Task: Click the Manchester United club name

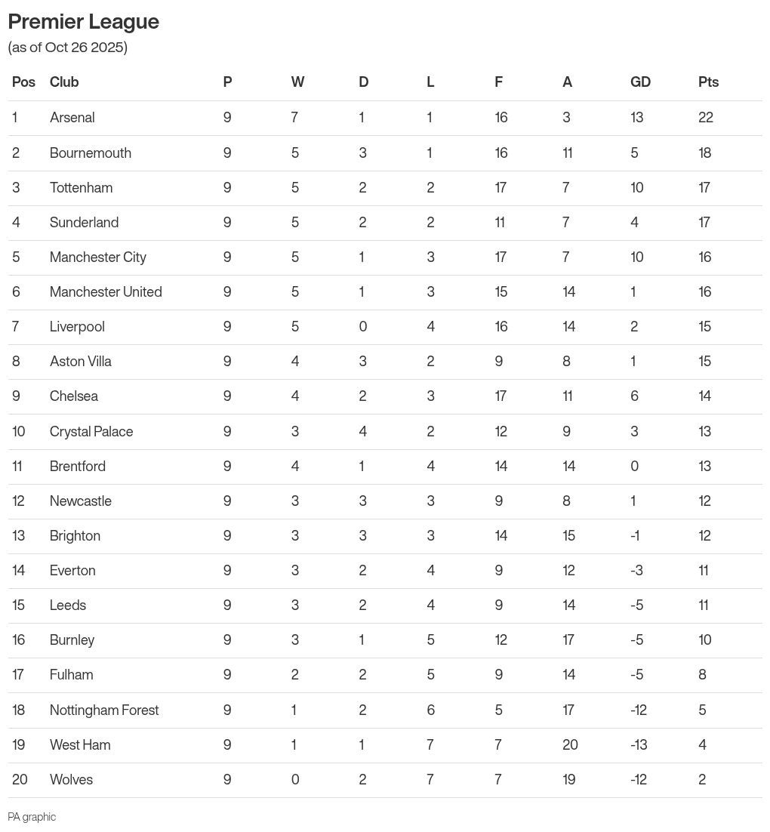Action: coord(106,291)
